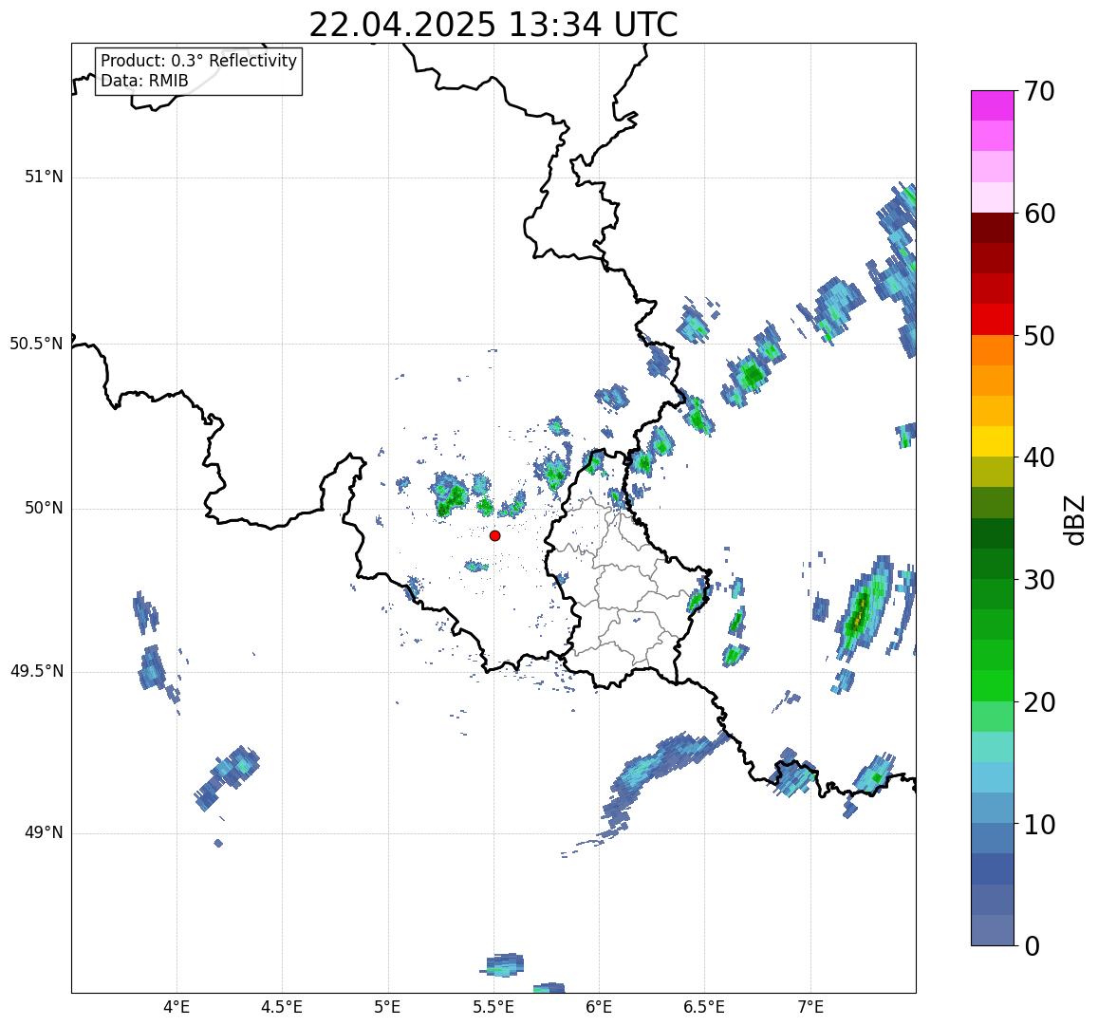Click the colorbar 50 tick label
Image resolution: width=1098 pixels, height=1026 pixels.
1039,335
